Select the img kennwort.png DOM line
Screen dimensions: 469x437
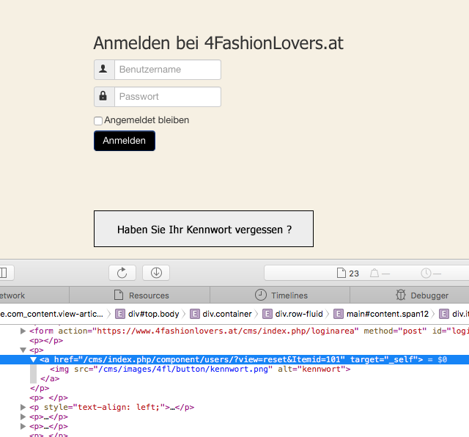200,369
